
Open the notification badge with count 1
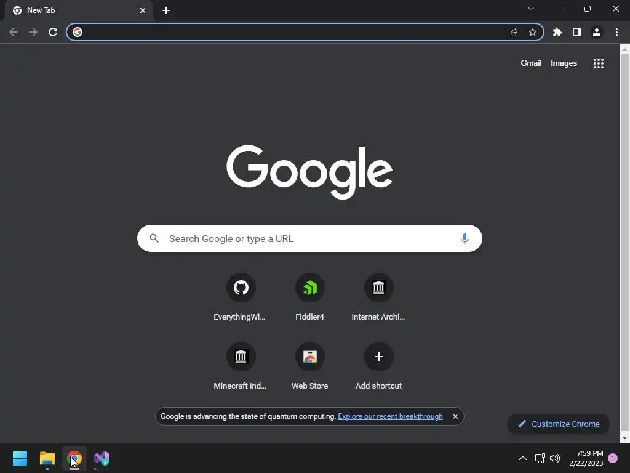[x=613, y=458]
